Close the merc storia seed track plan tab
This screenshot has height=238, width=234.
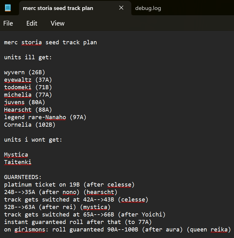coord(121,8)
